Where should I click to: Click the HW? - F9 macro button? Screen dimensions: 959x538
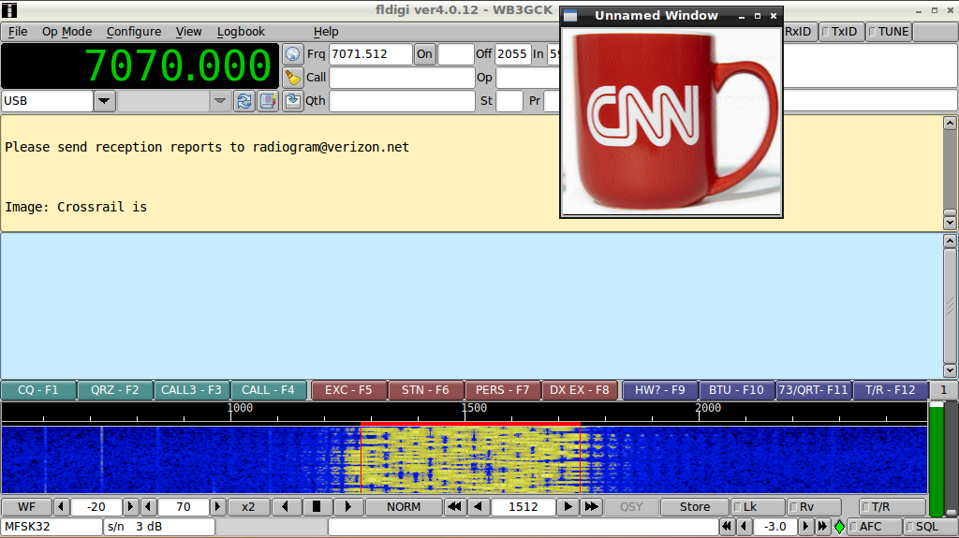click(x=660, y=390)
